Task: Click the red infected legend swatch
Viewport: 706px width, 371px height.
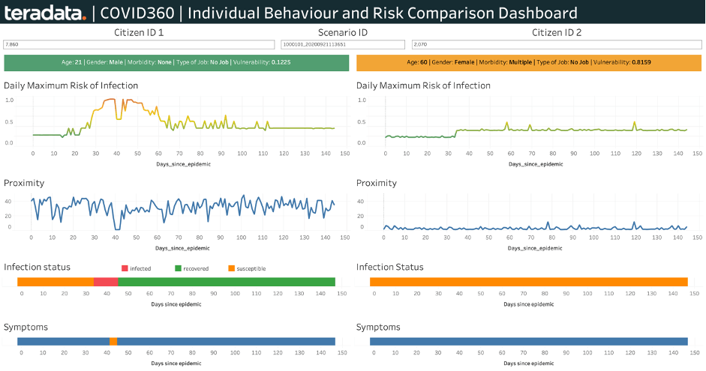Action: coord(125,268)
